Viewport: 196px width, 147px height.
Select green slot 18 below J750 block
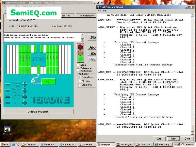39,69
